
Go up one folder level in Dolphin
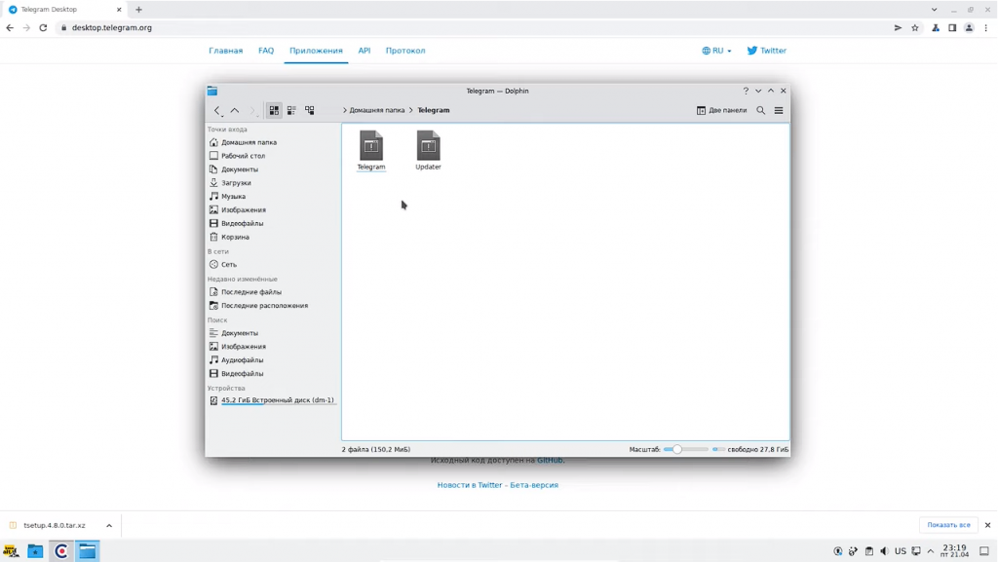[235, 111]
